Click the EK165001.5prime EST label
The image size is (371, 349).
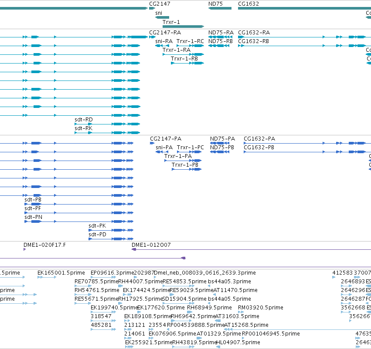61,273
